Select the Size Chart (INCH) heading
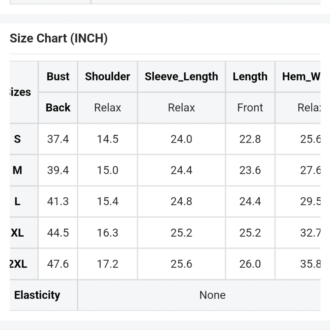The width and height of the screenshot is (330, 330). pyautogui.click(x=58, y=38)
